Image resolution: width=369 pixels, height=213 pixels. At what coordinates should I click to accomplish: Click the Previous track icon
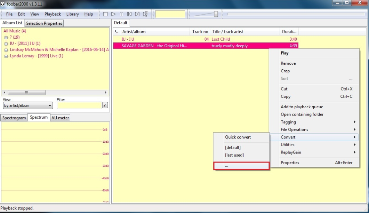click(x=129, y=14)
